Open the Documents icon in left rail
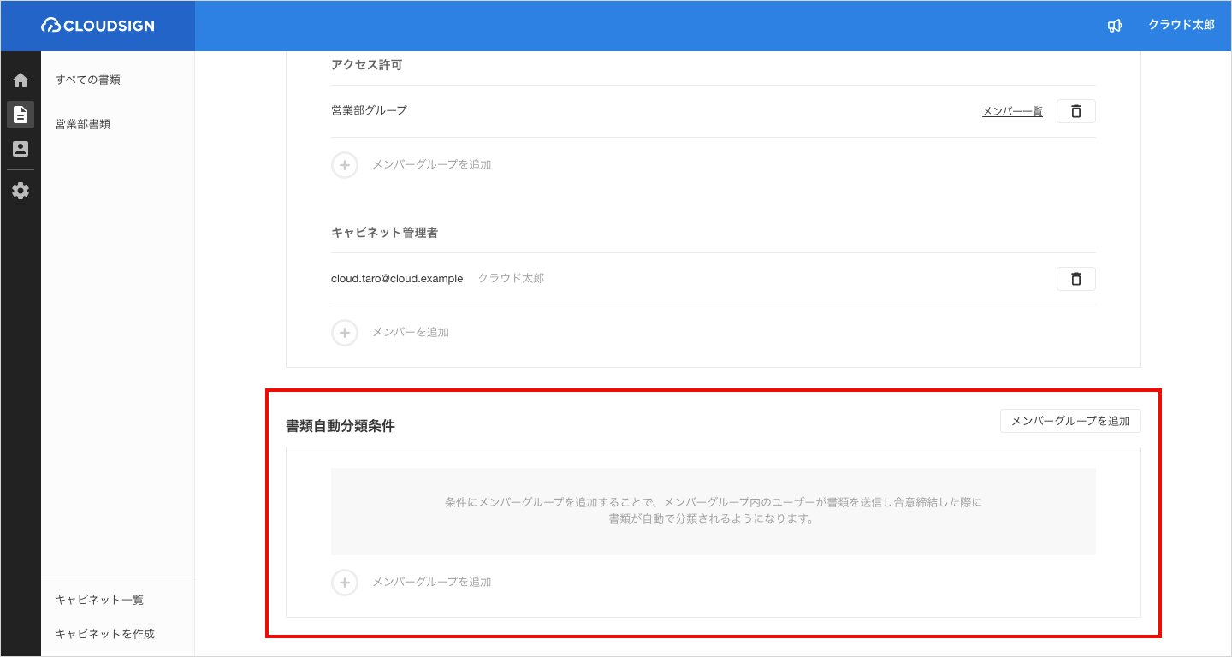The height and width of the screenshot is (657, 1232). [21, 115]
